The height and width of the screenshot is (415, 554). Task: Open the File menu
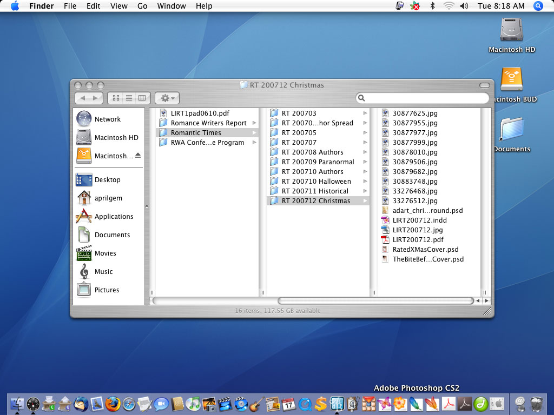pyautogui.click(x=70, y=6)
